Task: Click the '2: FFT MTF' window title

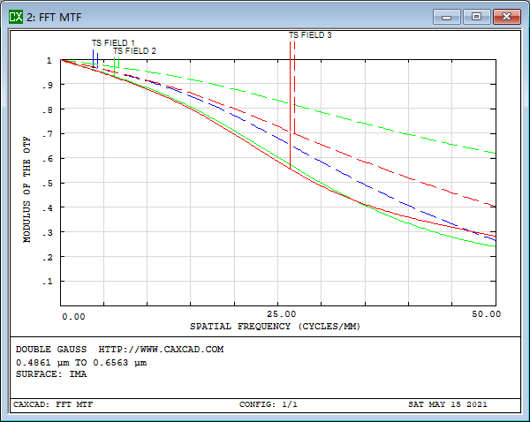Action: [54, 18]
